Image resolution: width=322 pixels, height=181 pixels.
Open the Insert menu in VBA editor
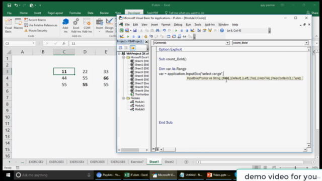point(154,25)
